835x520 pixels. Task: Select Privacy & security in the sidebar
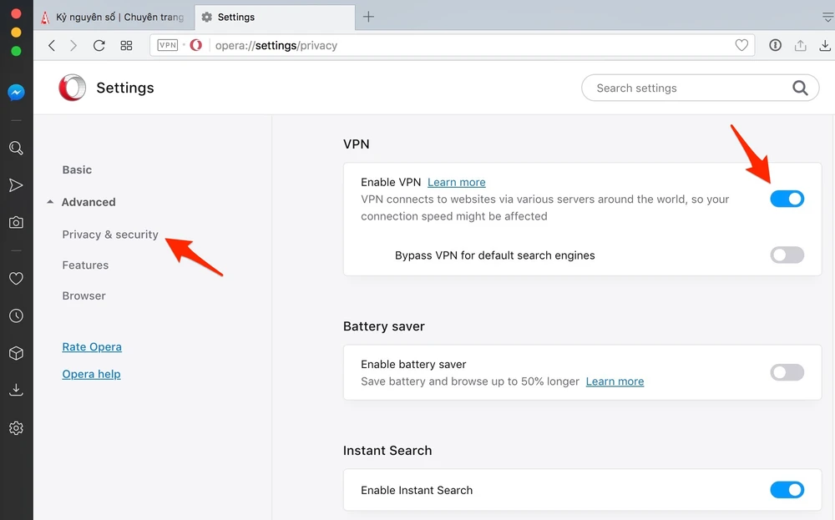coord(110,235)
